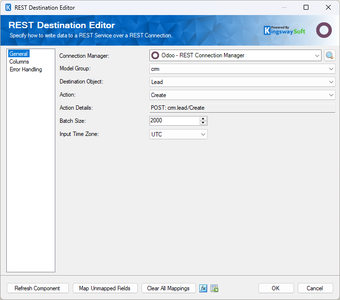Select the General page
The width and height of the screenshot is (340, 300).
18,54
